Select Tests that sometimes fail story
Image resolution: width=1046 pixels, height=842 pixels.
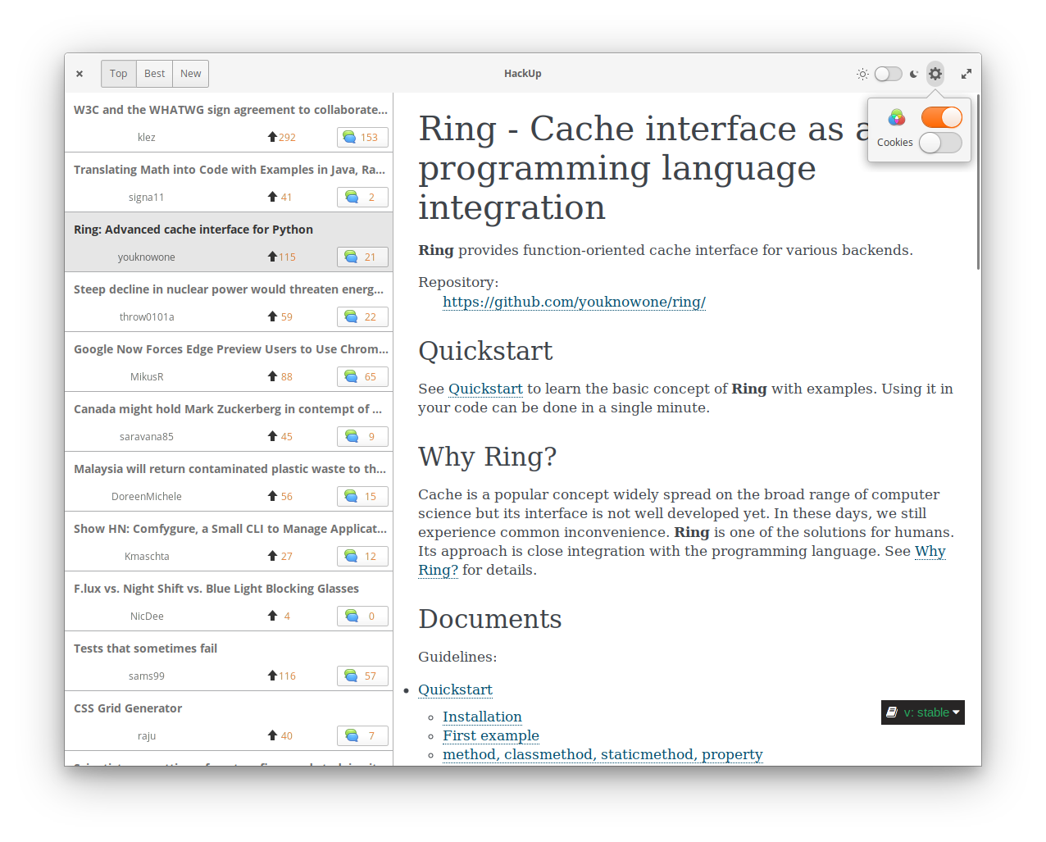click(229, 661)
